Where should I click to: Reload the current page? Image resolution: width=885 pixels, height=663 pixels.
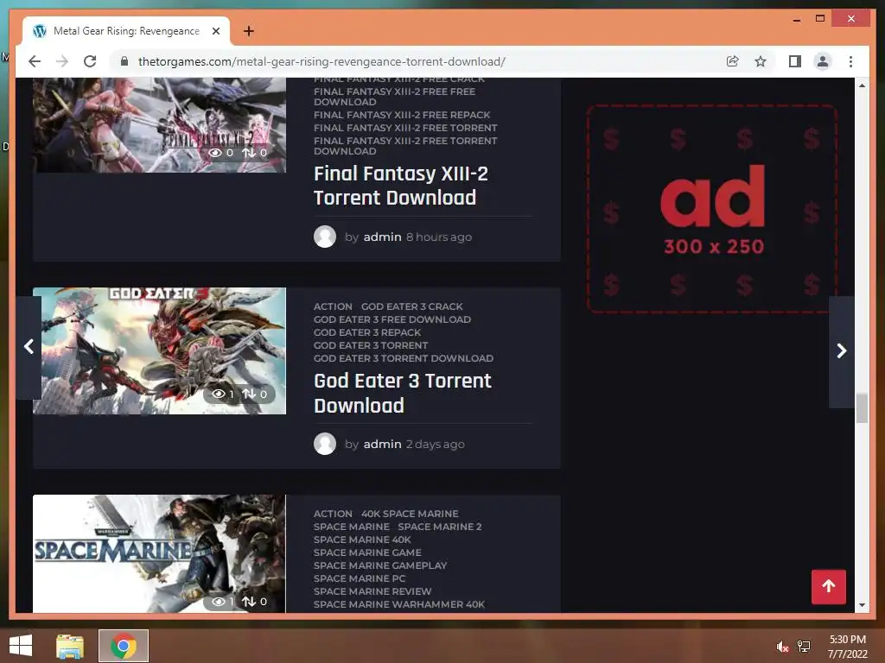tap(90, 61)
